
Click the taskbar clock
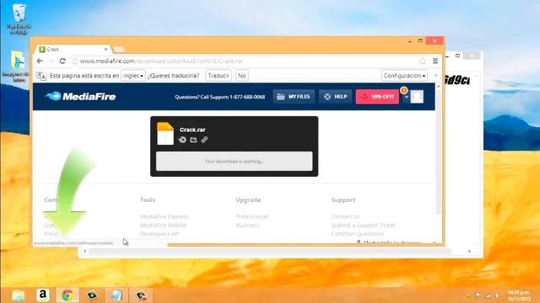click(x=518, y=295)
